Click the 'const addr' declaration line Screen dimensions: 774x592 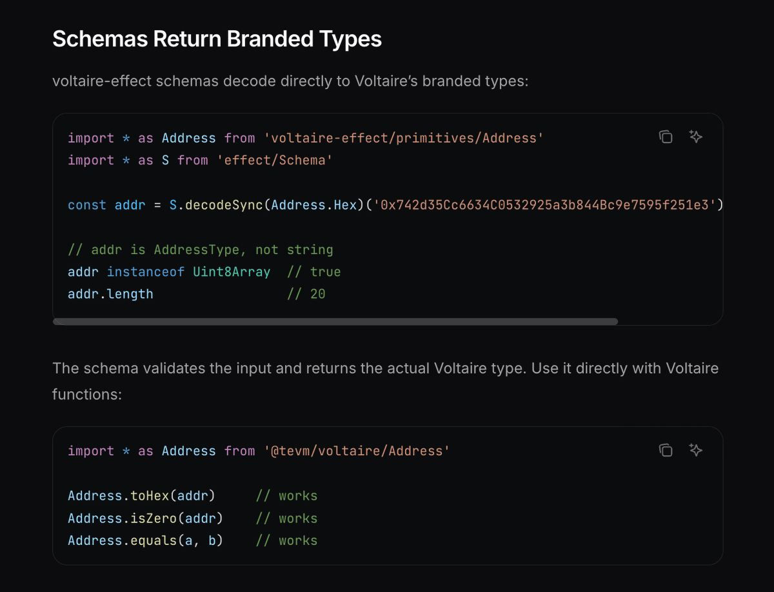pos(395,205)
